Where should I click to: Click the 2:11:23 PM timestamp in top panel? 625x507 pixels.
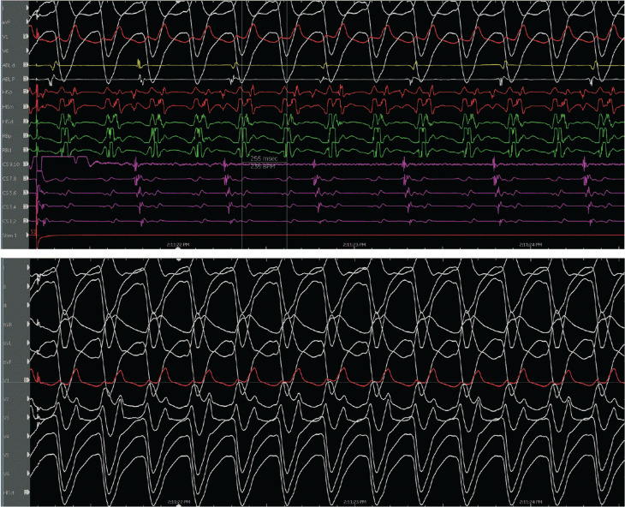click(354, 244)
